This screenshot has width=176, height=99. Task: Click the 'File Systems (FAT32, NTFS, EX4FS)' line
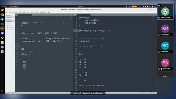[39, 33]
